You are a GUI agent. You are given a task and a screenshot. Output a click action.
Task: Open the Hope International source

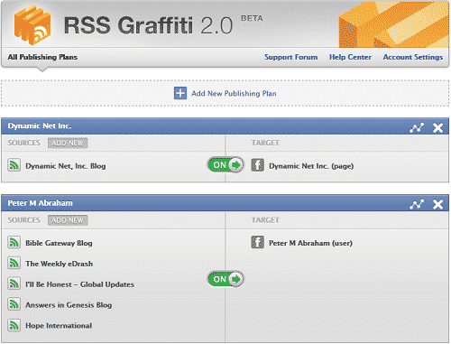pyautogui.click(x=59, y=326)
